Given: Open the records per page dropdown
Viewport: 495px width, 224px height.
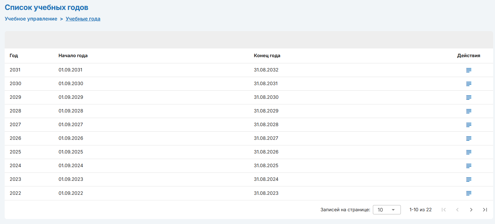Looking at the screenshot, I should pyautogui.click(x=387, y=210).
